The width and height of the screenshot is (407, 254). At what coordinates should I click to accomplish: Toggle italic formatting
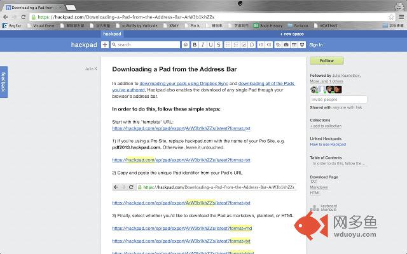click(x=203, y=45)
